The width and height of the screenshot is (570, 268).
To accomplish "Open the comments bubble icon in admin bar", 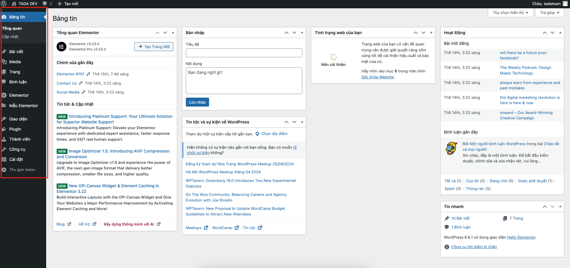I will (45, 4).
